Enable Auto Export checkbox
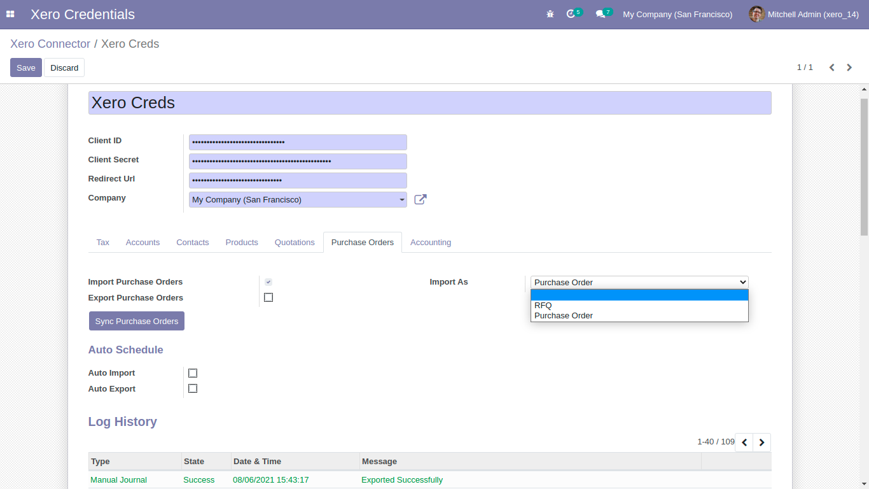The image size is (869, 489). (x=193, y=388)
